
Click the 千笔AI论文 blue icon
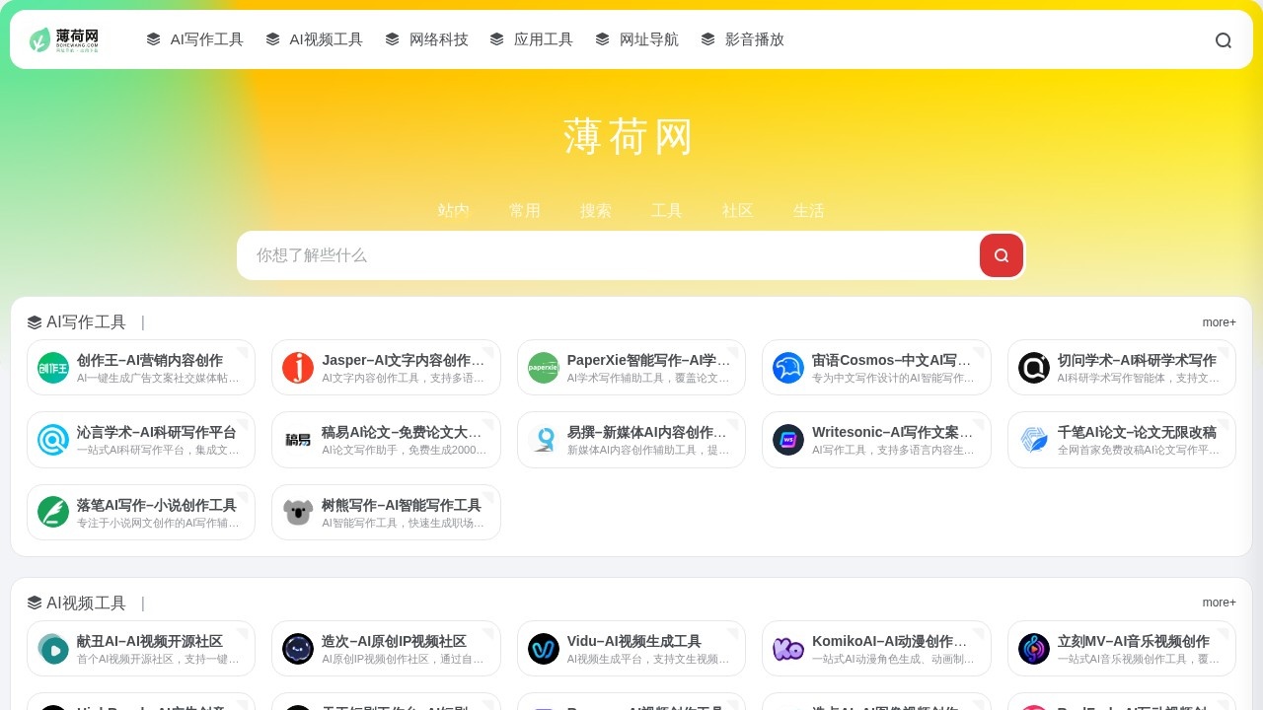(x=1034, y=440)
